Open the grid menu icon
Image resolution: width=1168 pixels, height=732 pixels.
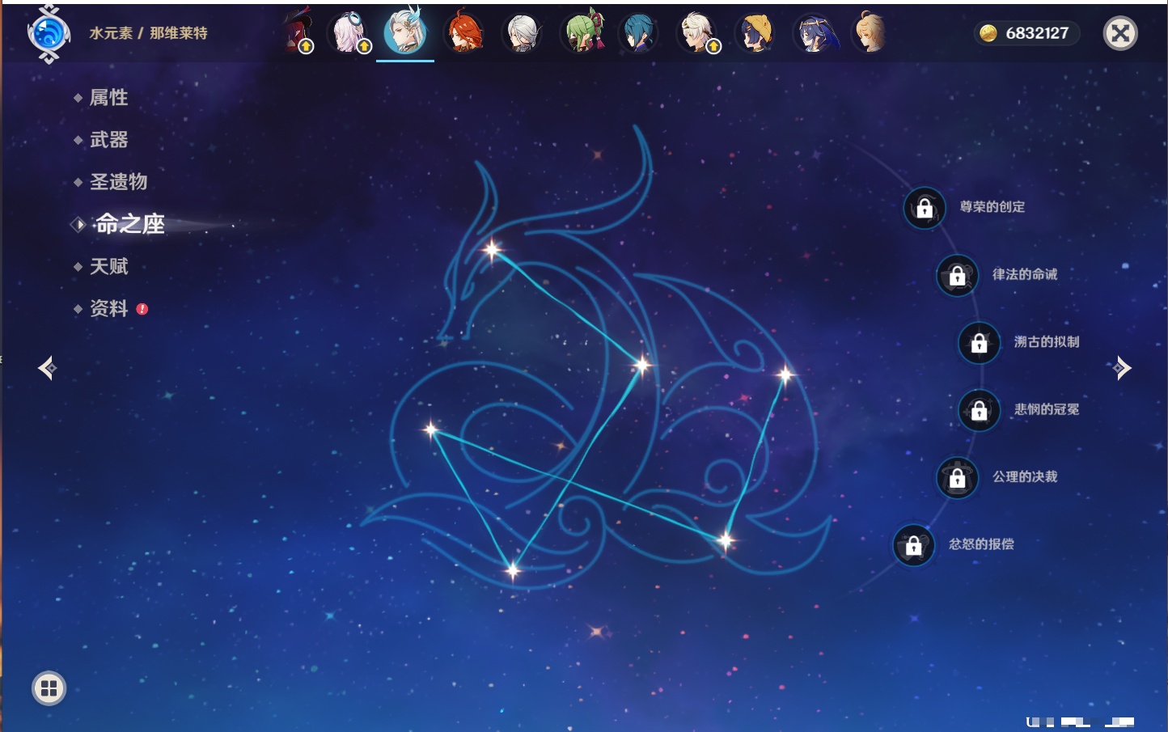pos(49,688)
